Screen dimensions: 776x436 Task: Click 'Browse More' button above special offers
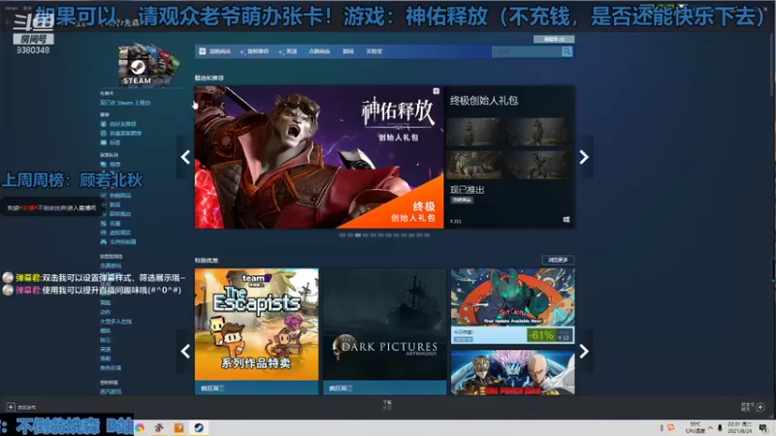(x=558, y=260)
